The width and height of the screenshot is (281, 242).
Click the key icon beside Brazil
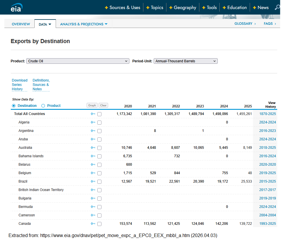(x=93, y=182)
